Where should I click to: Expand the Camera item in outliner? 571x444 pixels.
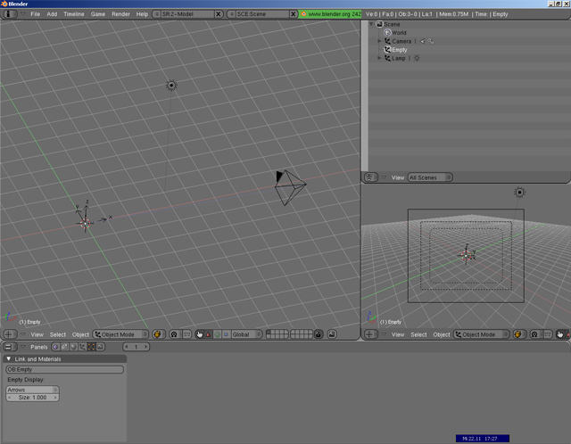click(x=379, y=41)
